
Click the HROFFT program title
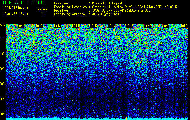click(x=19, y=2)
